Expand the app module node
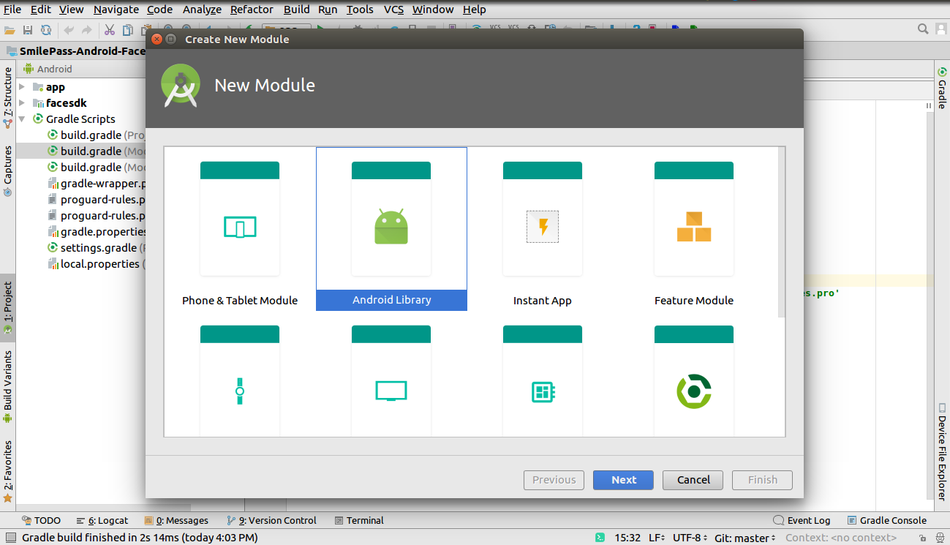This screenshot has height=545, width=950. click(23, 87)
